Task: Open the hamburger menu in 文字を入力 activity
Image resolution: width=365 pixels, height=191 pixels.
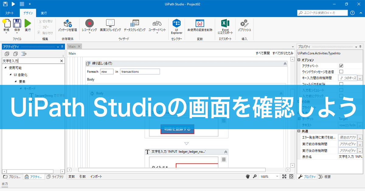Action: click(224, 160)
